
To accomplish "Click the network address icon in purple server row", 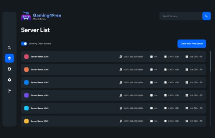I will point(121,95).
